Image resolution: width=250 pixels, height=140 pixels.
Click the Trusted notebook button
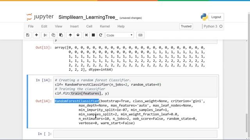click(186, 26)
